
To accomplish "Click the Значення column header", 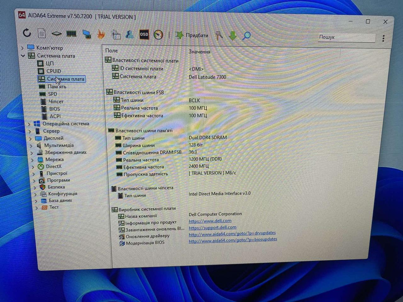I will [199, 52].
